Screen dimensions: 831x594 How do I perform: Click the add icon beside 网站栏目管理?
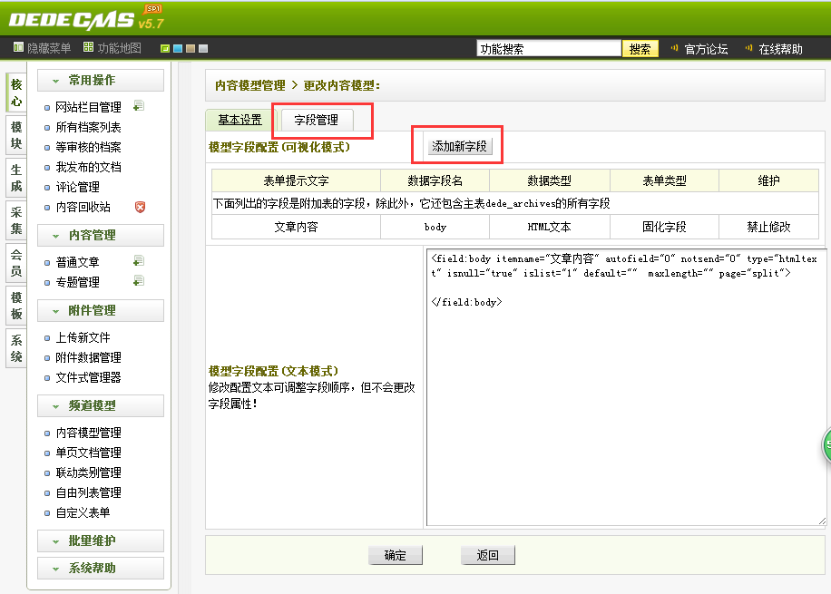point(139,107)
